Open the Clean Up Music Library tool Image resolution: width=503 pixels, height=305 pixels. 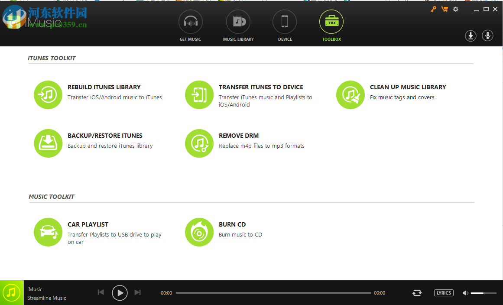pyautogui.click(x=350, y=94)
